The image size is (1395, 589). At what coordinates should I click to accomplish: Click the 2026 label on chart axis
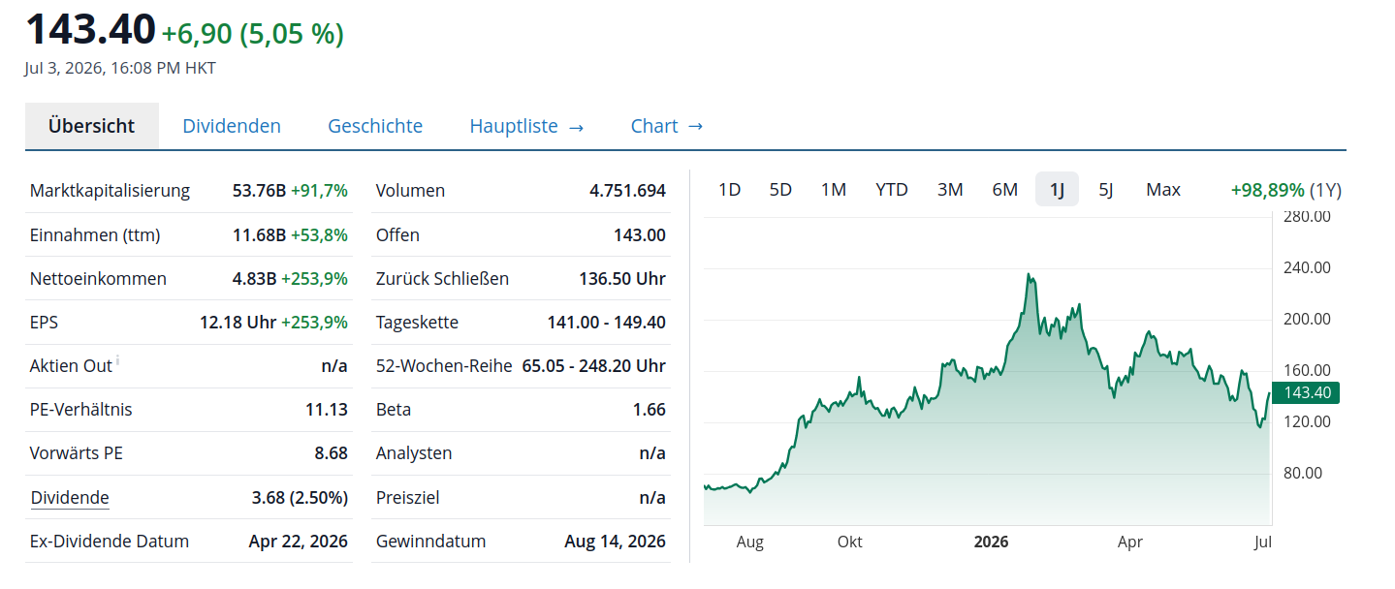click(x=991, y=542)
